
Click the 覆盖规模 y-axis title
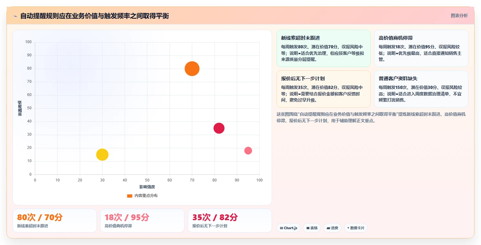[x=20, y=108]
